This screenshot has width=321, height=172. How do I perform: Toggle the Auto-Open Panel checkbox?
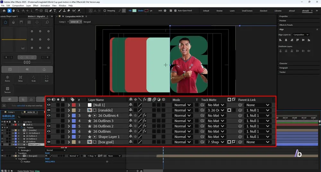(175, 11)
